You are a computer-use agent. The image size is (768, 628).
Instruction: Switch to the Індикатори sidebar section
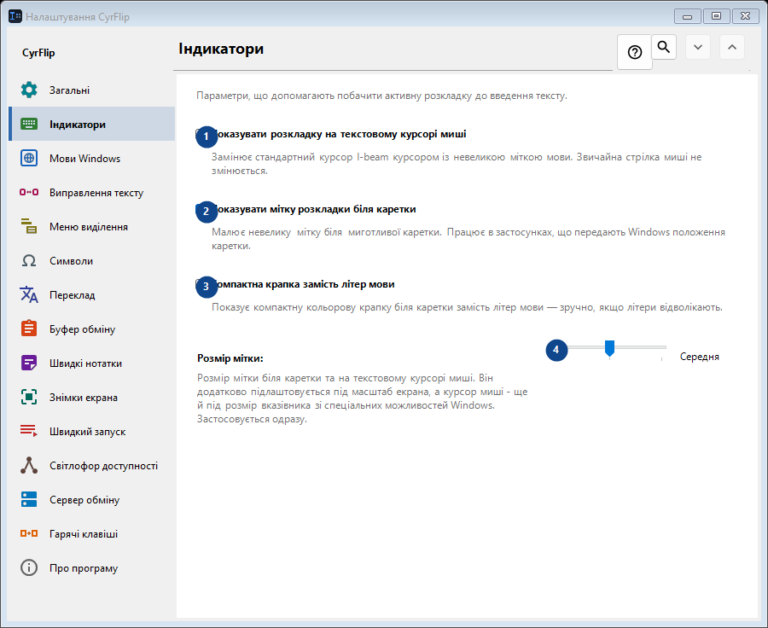click(92, 124)
